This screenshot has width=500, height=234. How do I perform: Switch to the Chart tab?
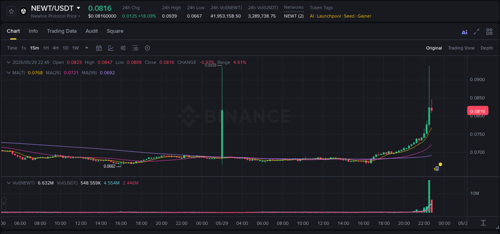click(13, 31)
